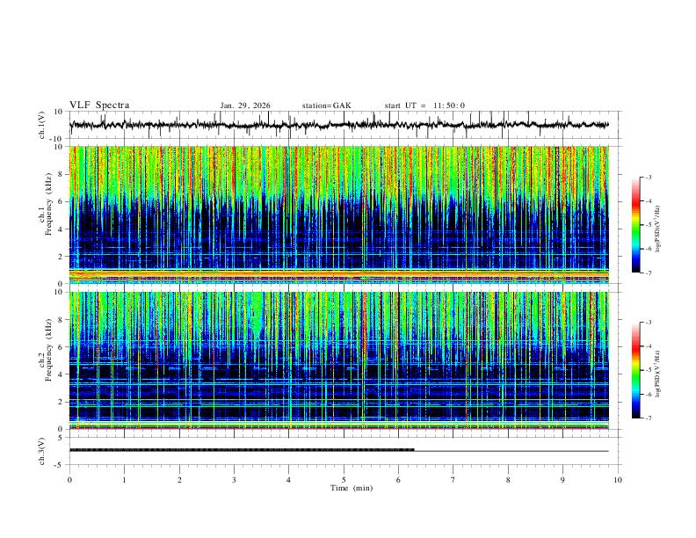Click the upper colorbar 'log(PSD)(V²/Hz)' label
The image size is (696, 538).
(657, 229)
